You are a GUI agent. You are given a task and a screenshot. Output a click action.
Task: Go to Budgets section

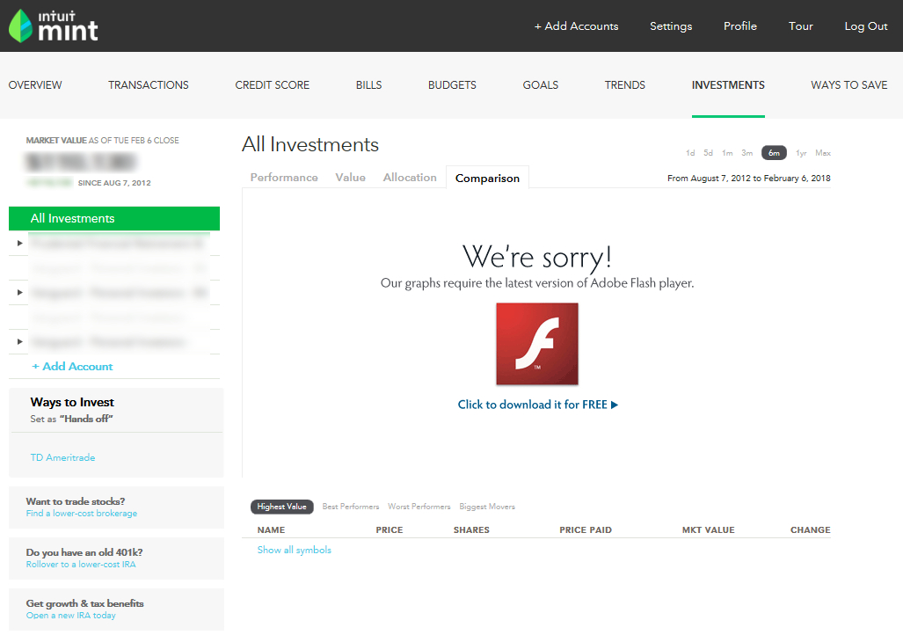452,84
